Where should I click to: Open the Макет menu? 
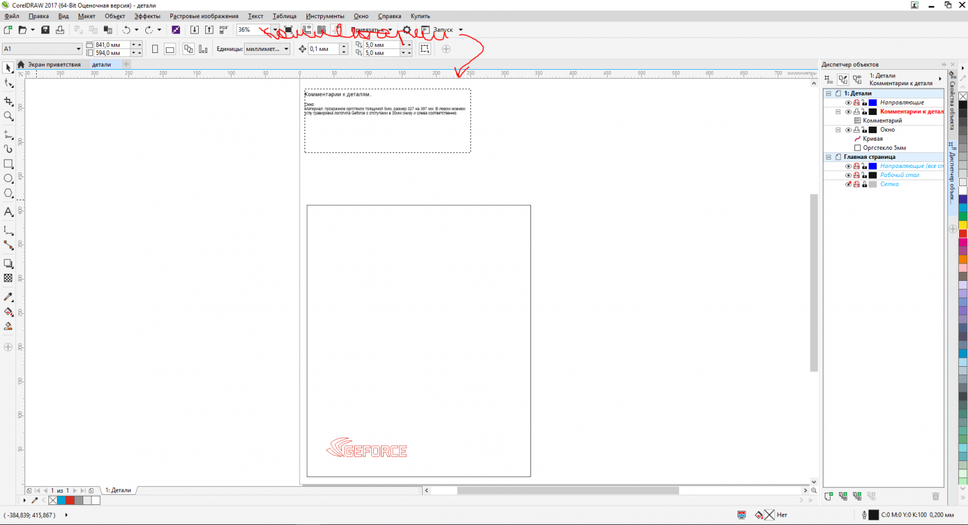[86, 16]
